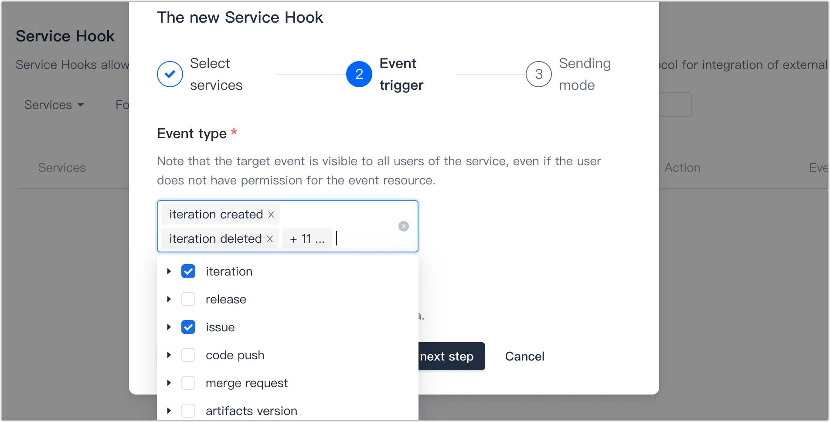Uncheck the iteration checkbox
Screen dimensions: 830x422
click(x=188, y=271)
